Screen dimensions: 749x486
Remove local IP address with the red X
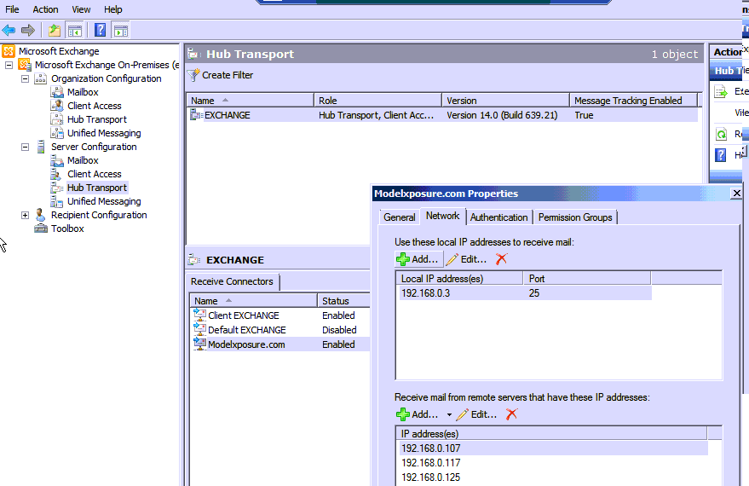pos(501,259)
